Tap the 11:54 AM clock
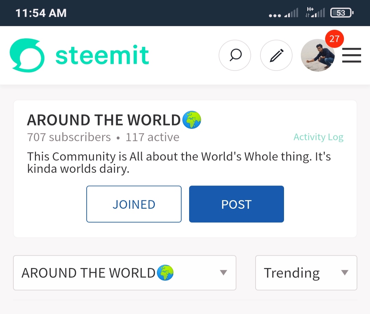Viewport: 370px width, 314px height. coord(41,13)
